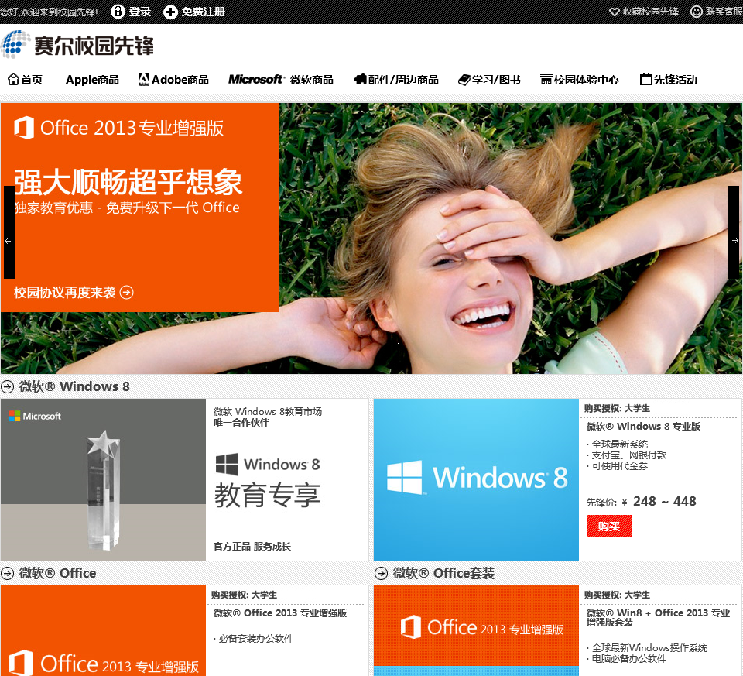
Task: Open the 免费注册 registration link
Action: (203, 12)
